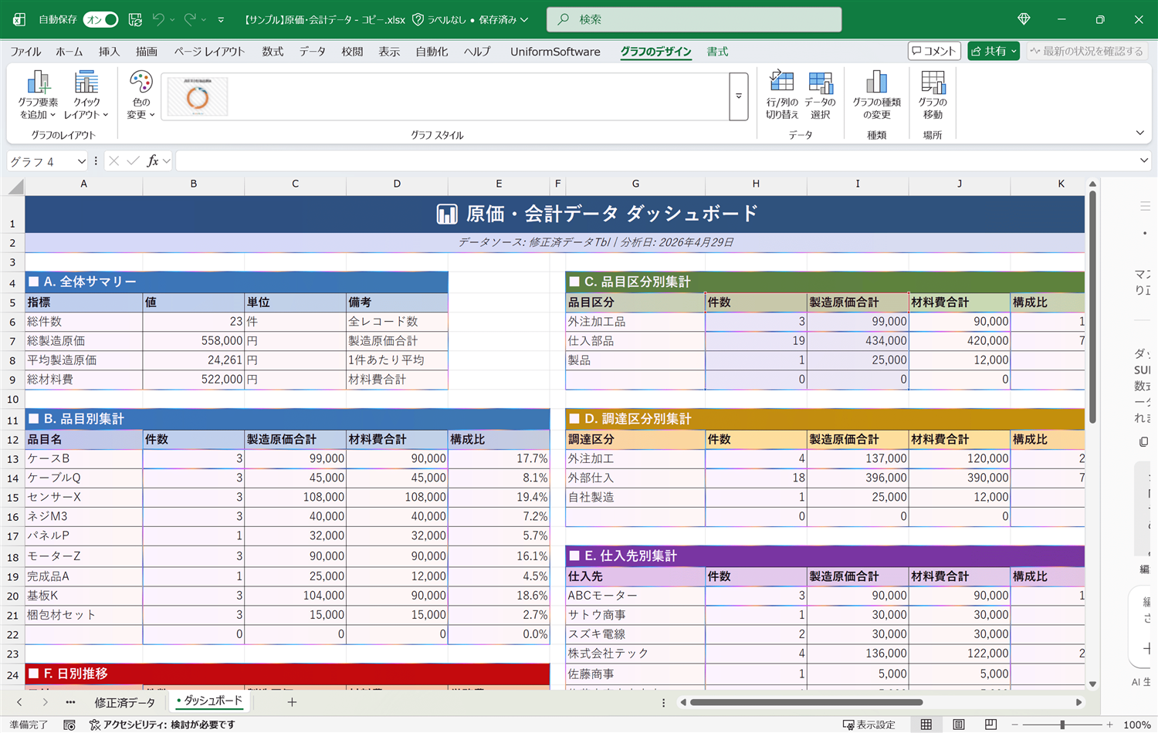This screenshot has height=733, width=1158.
Task: Click Move Chart (グラフの移動) icon
Action: pyautogui.click(x=933, y=95)
